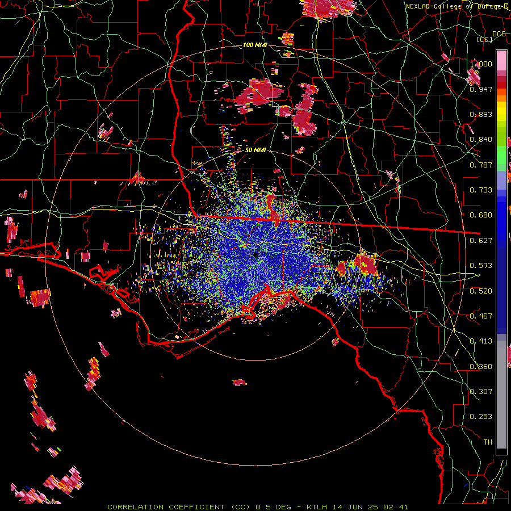This screenshot has width=511, height=511.
Task: Pick the pink swatch atop the color bar
Action: 501,60
